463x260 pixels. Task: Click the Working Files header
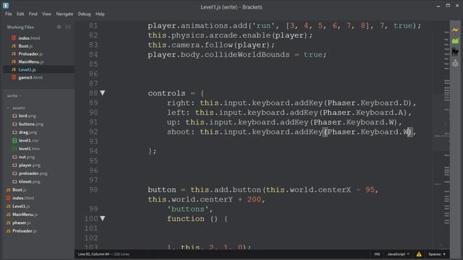pos(20,27)
